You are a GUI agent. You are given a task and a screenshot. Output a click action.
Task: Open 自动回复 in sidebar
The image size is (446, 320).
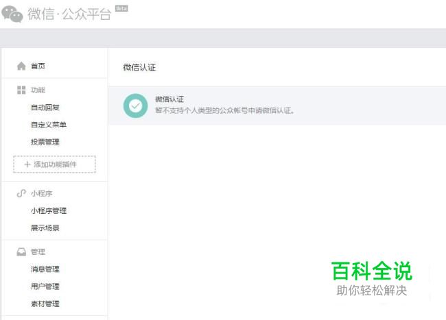45,108
